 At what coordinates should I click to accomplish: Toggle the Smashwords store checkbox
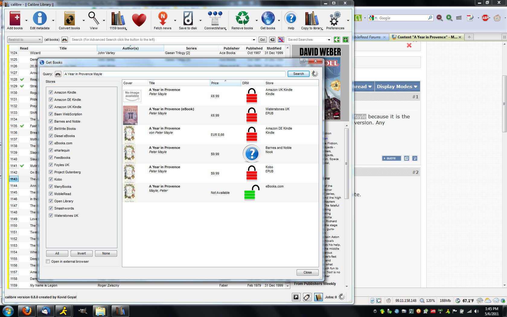(x=51, y=208)
